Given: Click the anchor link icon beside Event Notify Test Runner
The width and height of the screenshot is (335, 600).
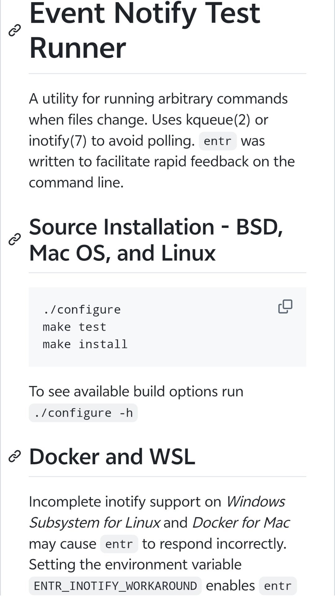Looking at the screenshot, I should pos(15,30).
